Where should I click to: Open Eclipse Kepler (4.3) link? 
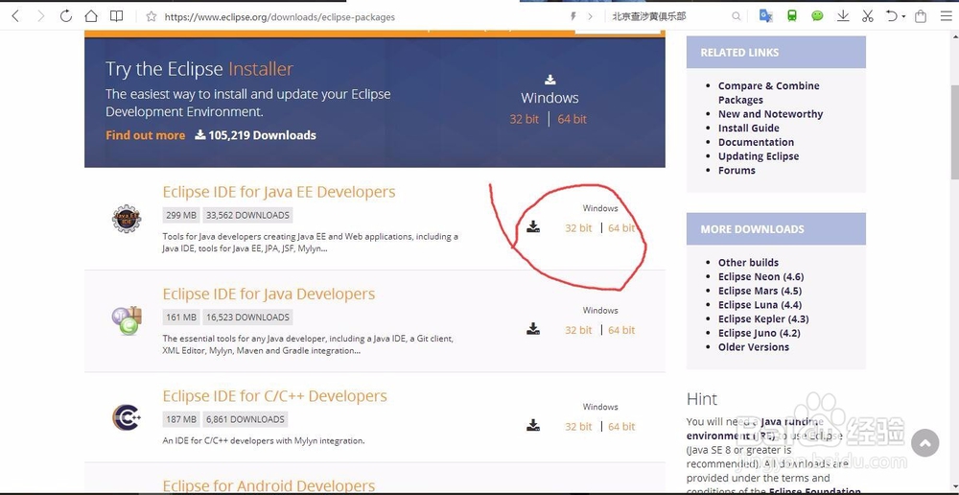point(763,318)
